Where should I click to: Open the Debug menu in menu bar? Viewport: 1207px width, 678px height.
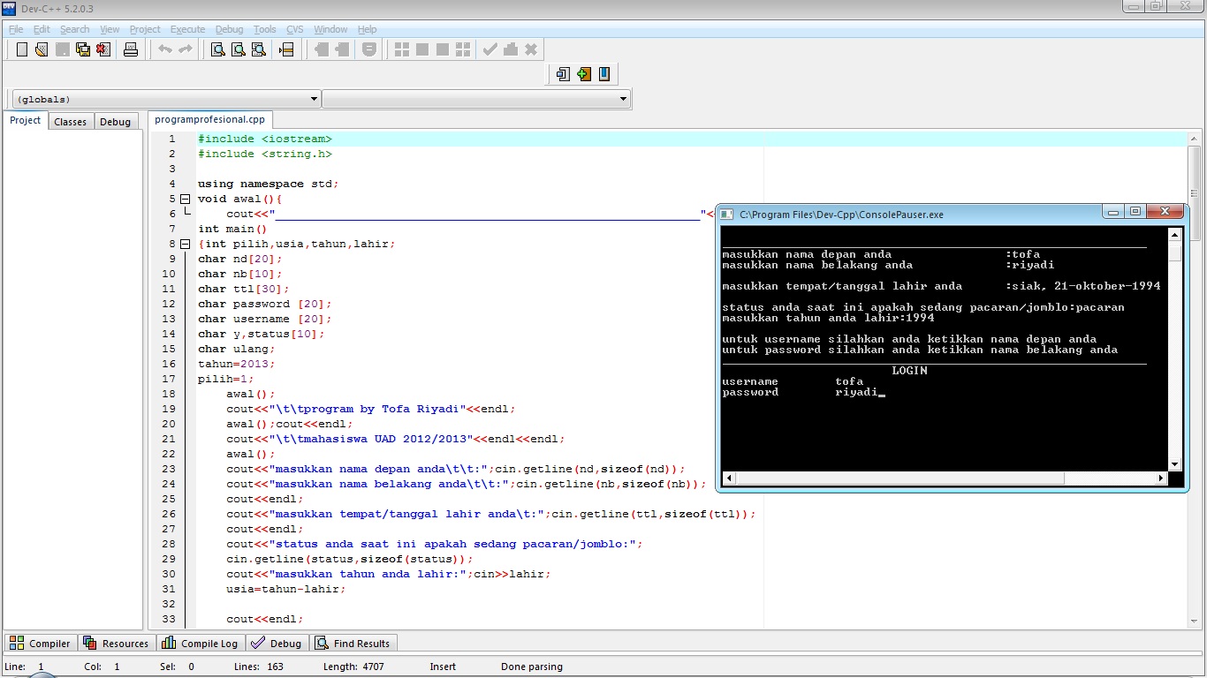click(229, 29)
